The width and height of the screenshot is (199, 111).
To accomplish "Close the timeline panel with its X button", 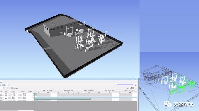I will pyautogui.click(x=137, y=79).
